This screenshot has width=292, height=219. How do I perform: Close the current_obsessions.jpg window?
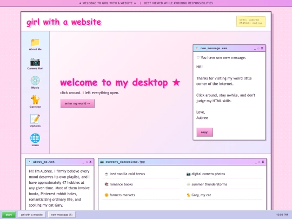(263, 162)
